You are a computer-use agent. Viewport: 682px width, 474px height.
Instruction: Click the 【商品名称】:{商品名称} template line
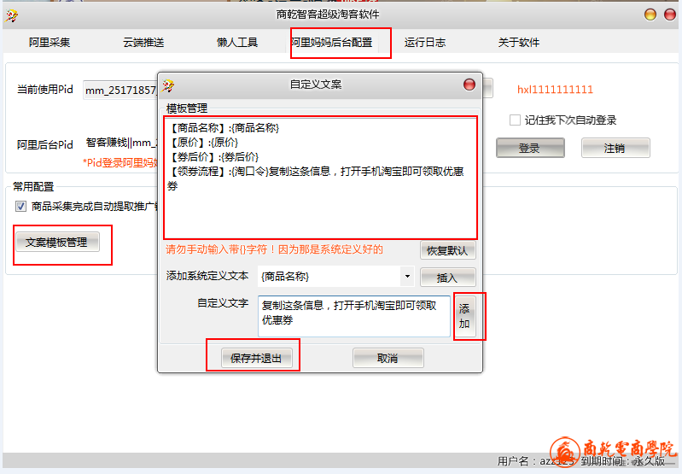coord(224,127)
